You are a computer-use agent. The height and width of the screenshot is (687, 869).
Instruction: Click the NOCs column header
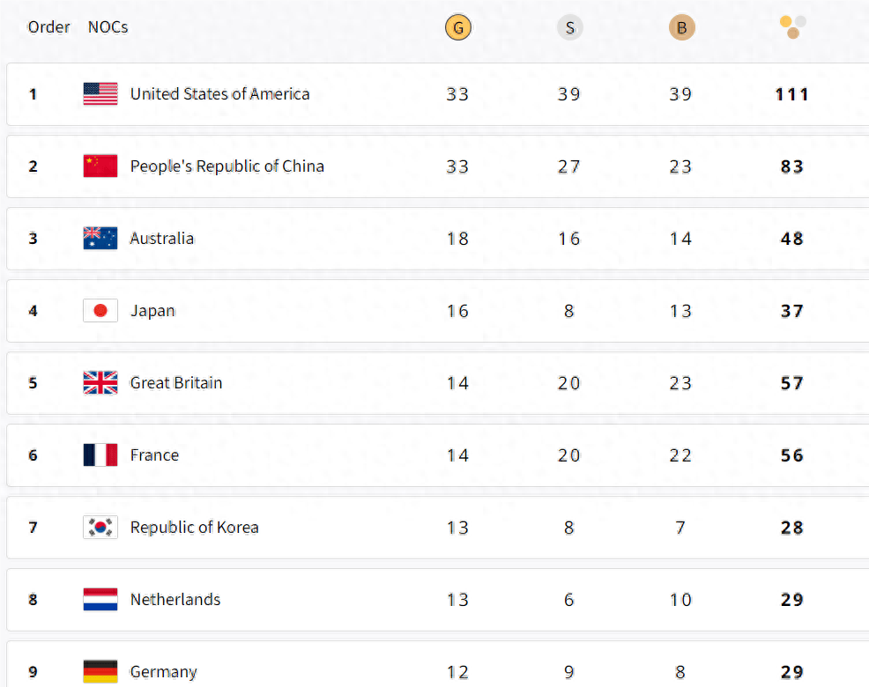tap(108, 27)
